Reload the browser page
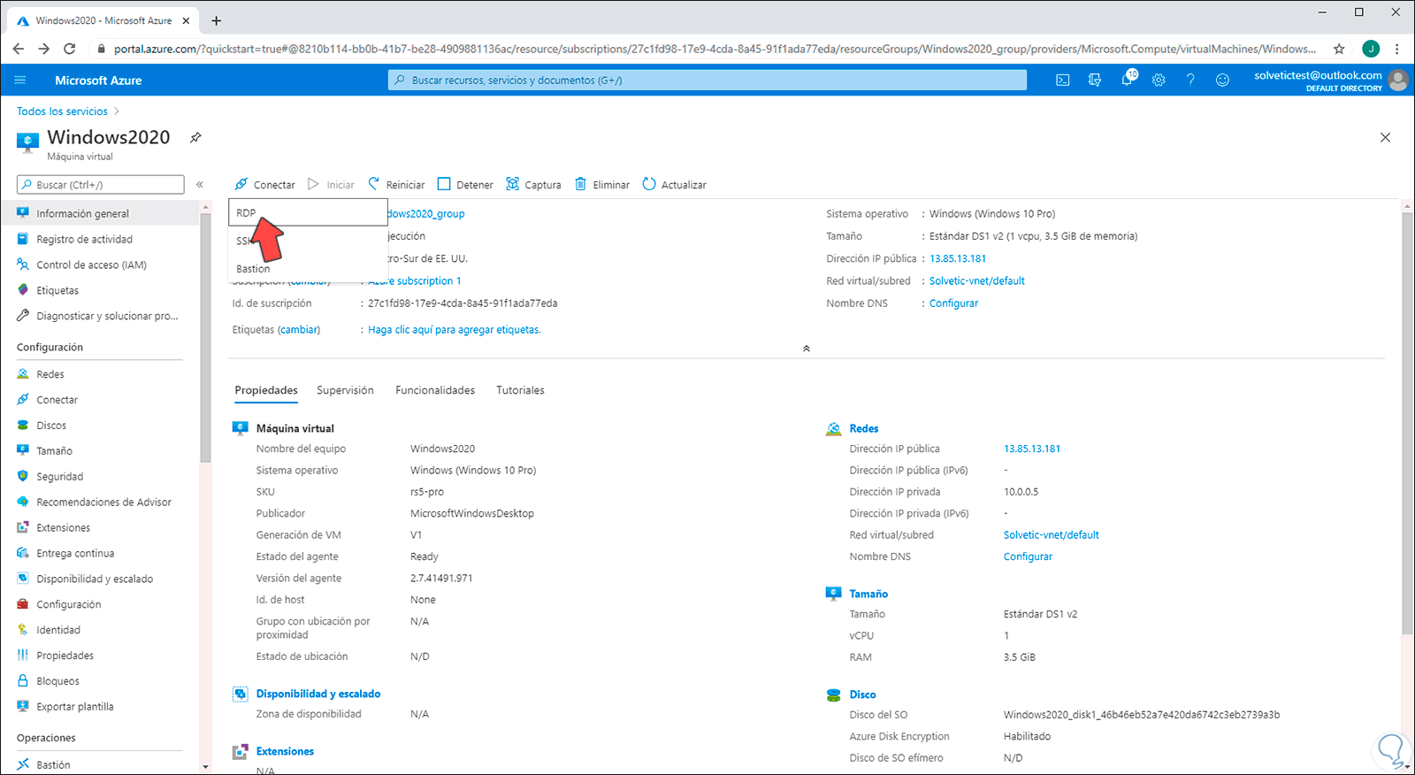 pyautogui.click(x=70, y=50)
